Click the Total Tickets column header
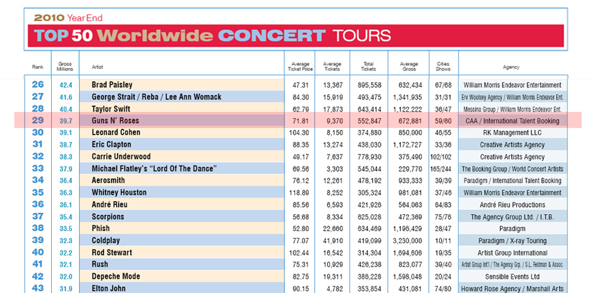This screenshot has height=293, width=596. (369, 67)
